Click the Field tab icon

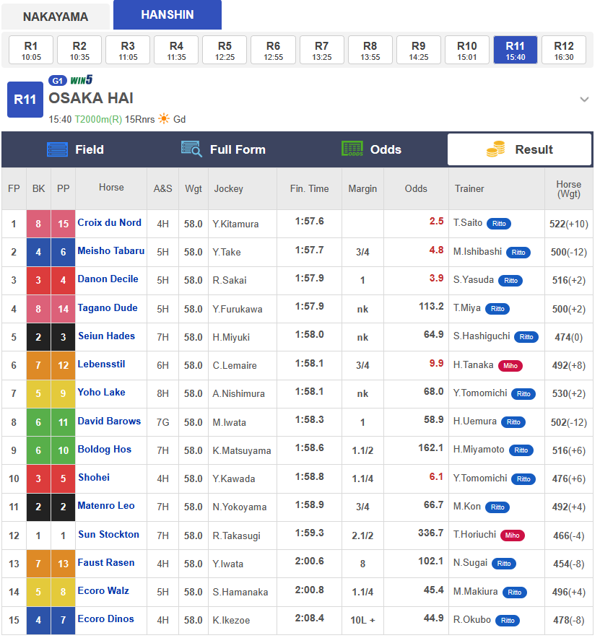[x=57, y=149]
